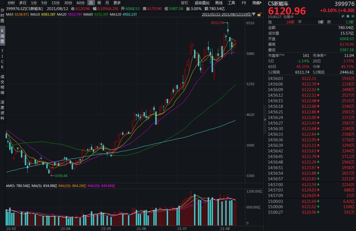Click the MA5 6138.97 indicator label
The height and width of the screenshot is (231, 356).
pyautogui.click(x=17, y=14)
